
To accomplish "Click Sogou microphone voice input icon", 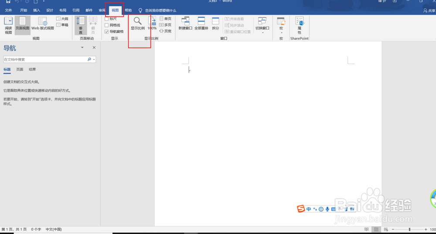I will coord(327,209).
